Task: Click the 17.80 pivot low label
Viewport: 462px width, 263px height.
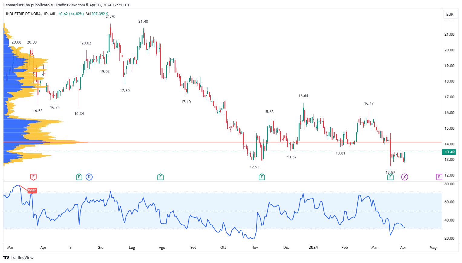Action: click(125, 91)
